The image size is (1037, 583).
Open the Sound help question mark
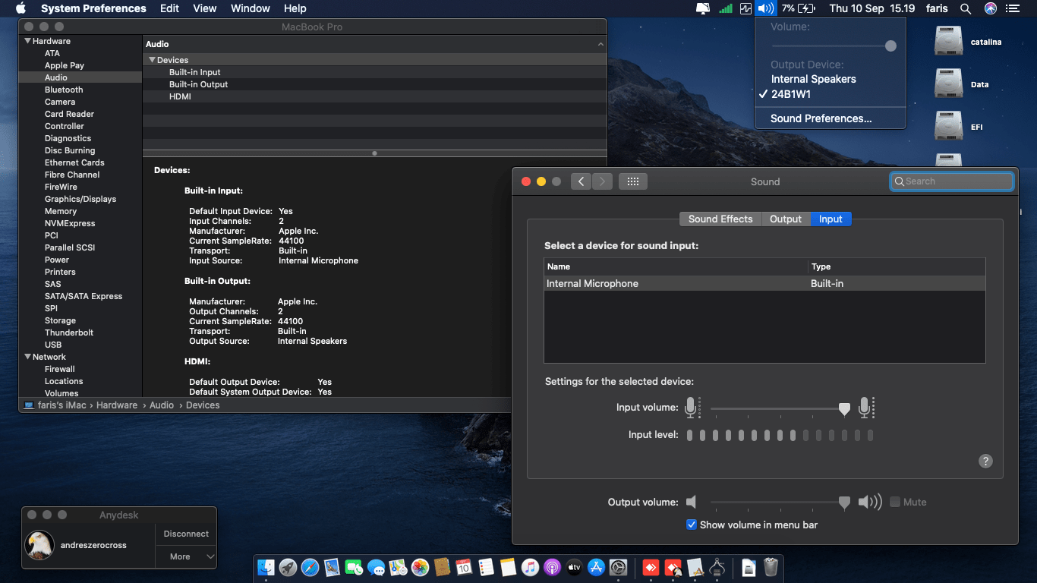(x=985, y=461)
